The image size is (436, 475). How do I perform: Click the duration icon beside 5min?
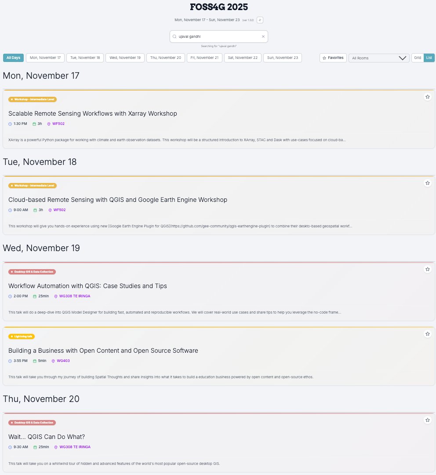(35, 361)
